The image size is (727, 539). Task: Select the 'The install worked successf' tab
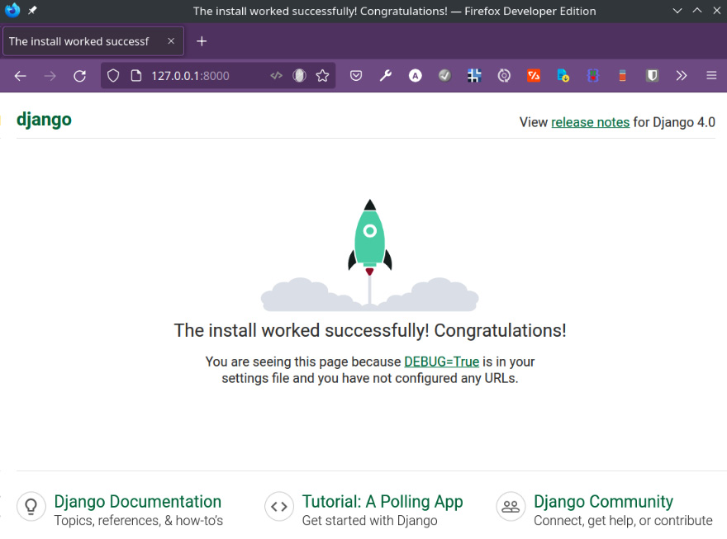click(x=93, y=41)
